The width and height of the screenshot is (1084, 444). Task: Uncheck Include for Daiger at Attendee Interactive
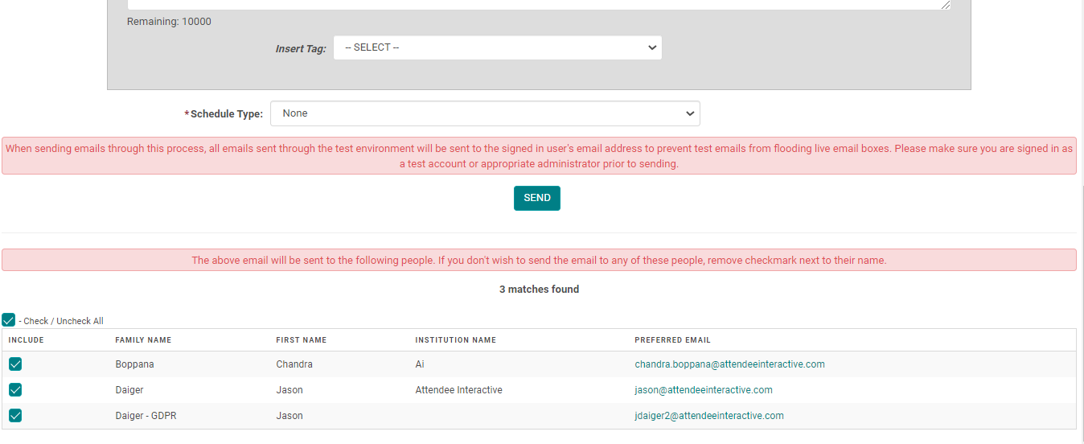tap(15, 390)
